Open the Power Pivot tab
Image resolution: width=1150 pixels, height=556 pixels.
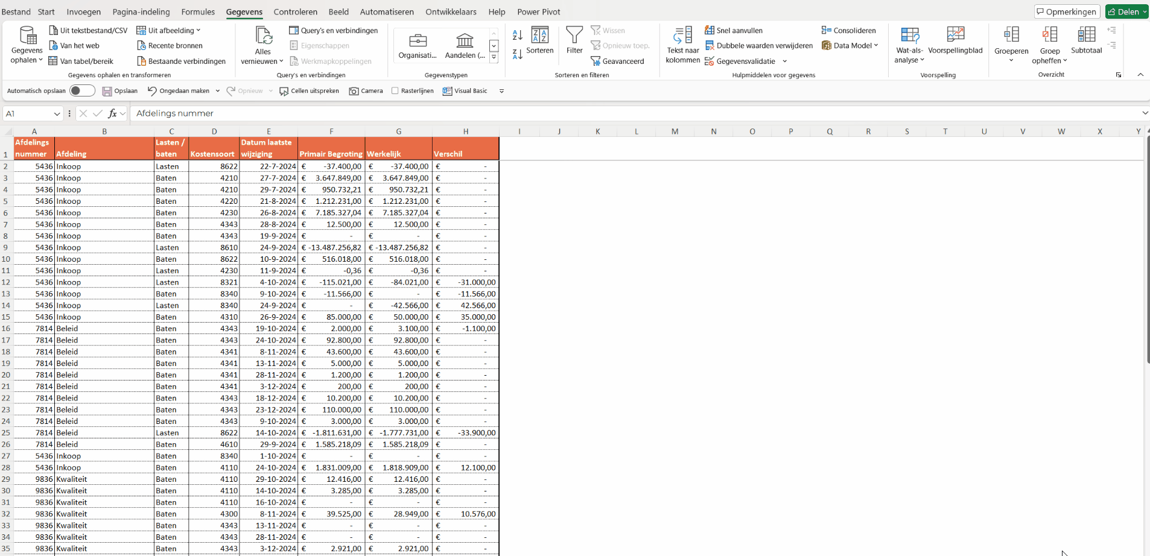click(539, 11)
